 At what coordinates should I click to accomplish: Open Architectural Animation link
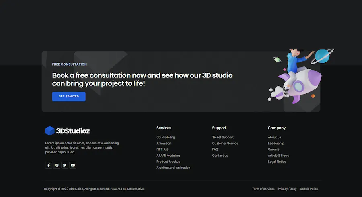(x=173, y=168)
